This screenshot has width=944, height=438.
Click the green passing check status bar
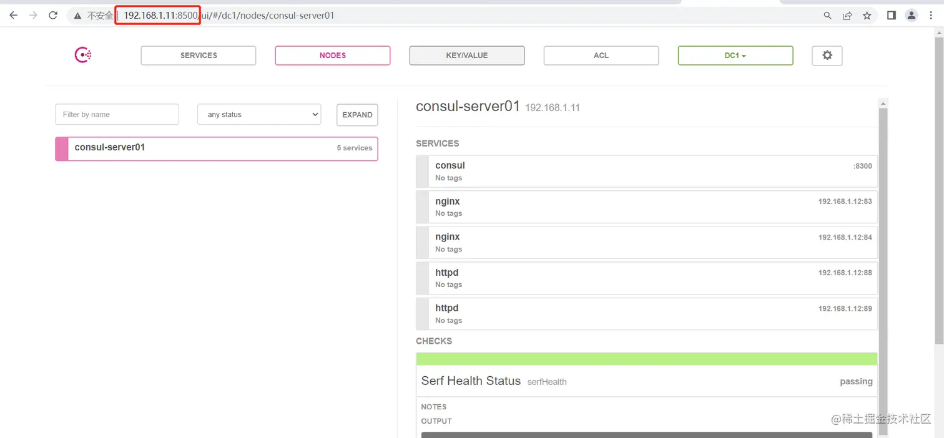click(647, 359)
